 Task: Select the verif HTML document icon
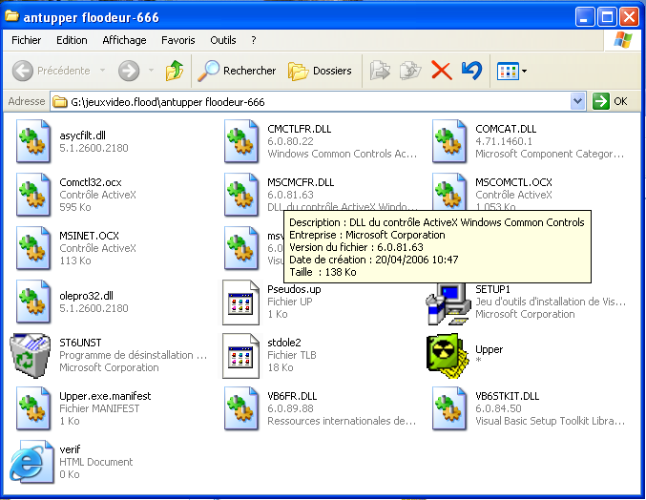click(31, 461)
